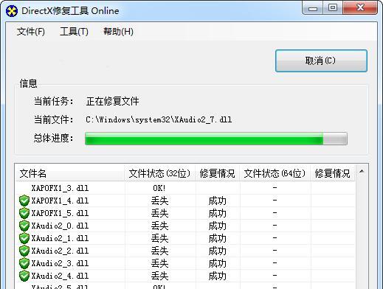
Task: Click the 修复情况 header after 64位 column
Action: (333, 173)
